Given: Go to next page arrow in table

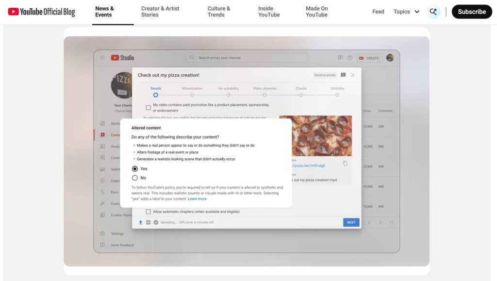Looking at the screenshot, I should click(x=381, y=222).
